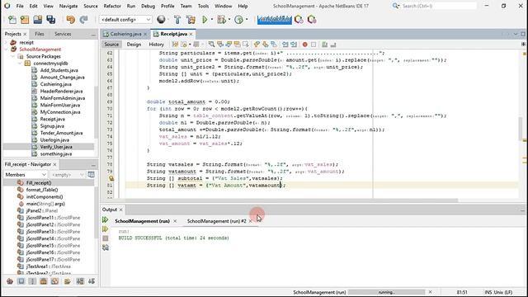Toggle Show Fields filter in Navigator
528x297 pixels.
(x=21, y=281)
